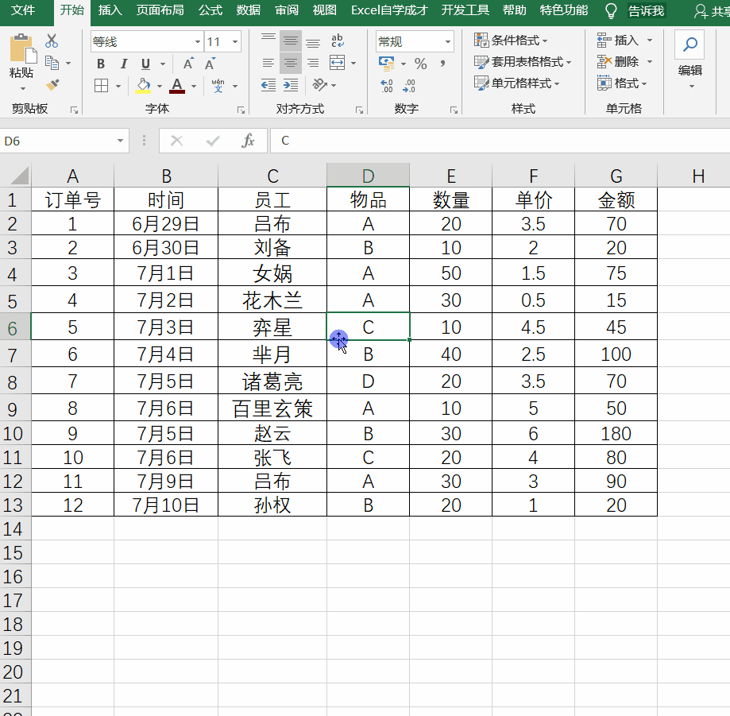
Task: Align text to bottom of cell
Action: pyautogui.click(x=313, y=41)
